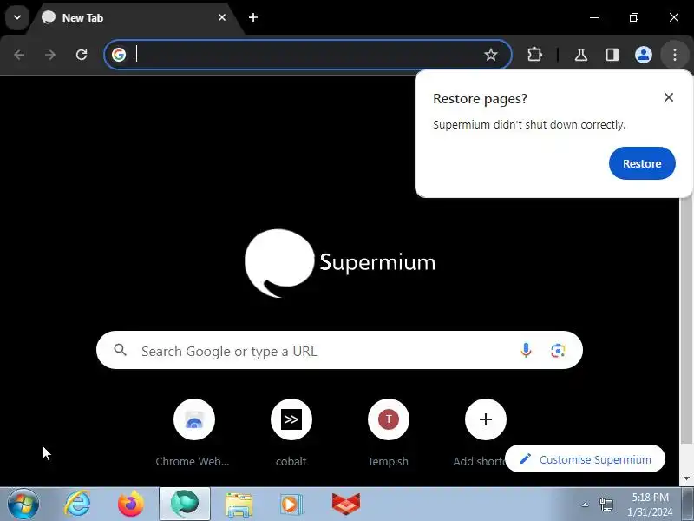Click the Restore button
694x521 pixels.
642,163
